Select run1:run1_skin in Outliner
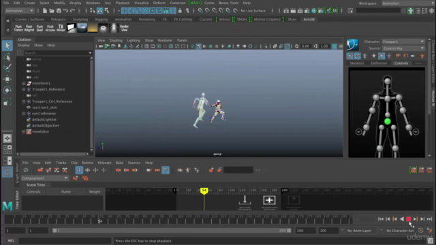 [44, 108]
